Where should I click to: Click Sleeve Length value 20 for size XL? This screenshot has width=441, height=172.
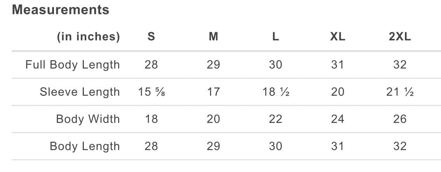click(x=338, y=92)
